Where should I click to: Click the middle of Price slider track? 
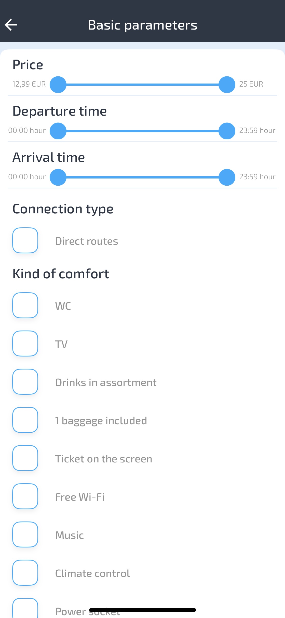coord(142,85)
